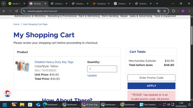Open the key tags product thumbnail
The height and width of the screenshot is (108, 193).
(x=24, y=66)
